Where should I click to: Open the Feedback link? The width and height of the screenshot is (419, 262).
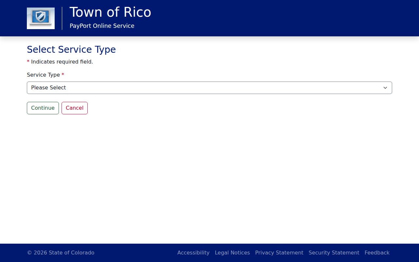(377, 253)
